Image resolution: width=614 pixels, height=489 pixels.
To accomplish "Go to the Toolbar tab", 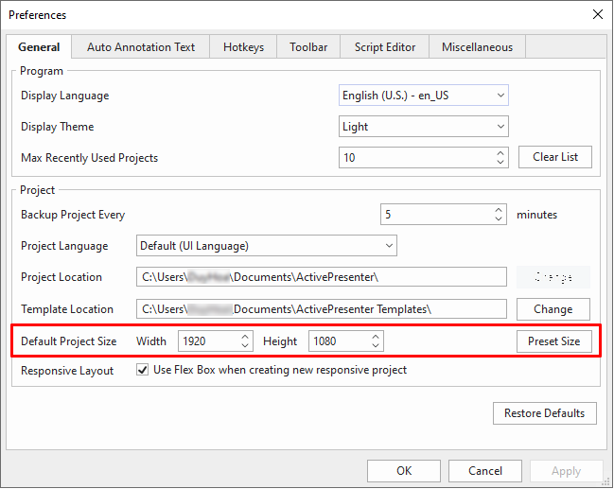I will pos(308,47).
